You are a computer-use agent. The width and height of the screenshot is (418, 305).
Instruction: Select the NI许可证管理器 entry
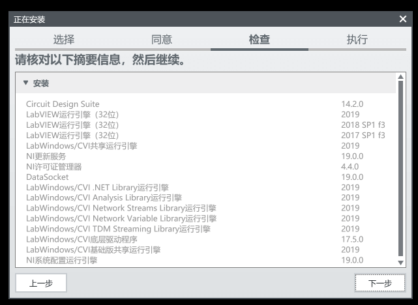205,166
